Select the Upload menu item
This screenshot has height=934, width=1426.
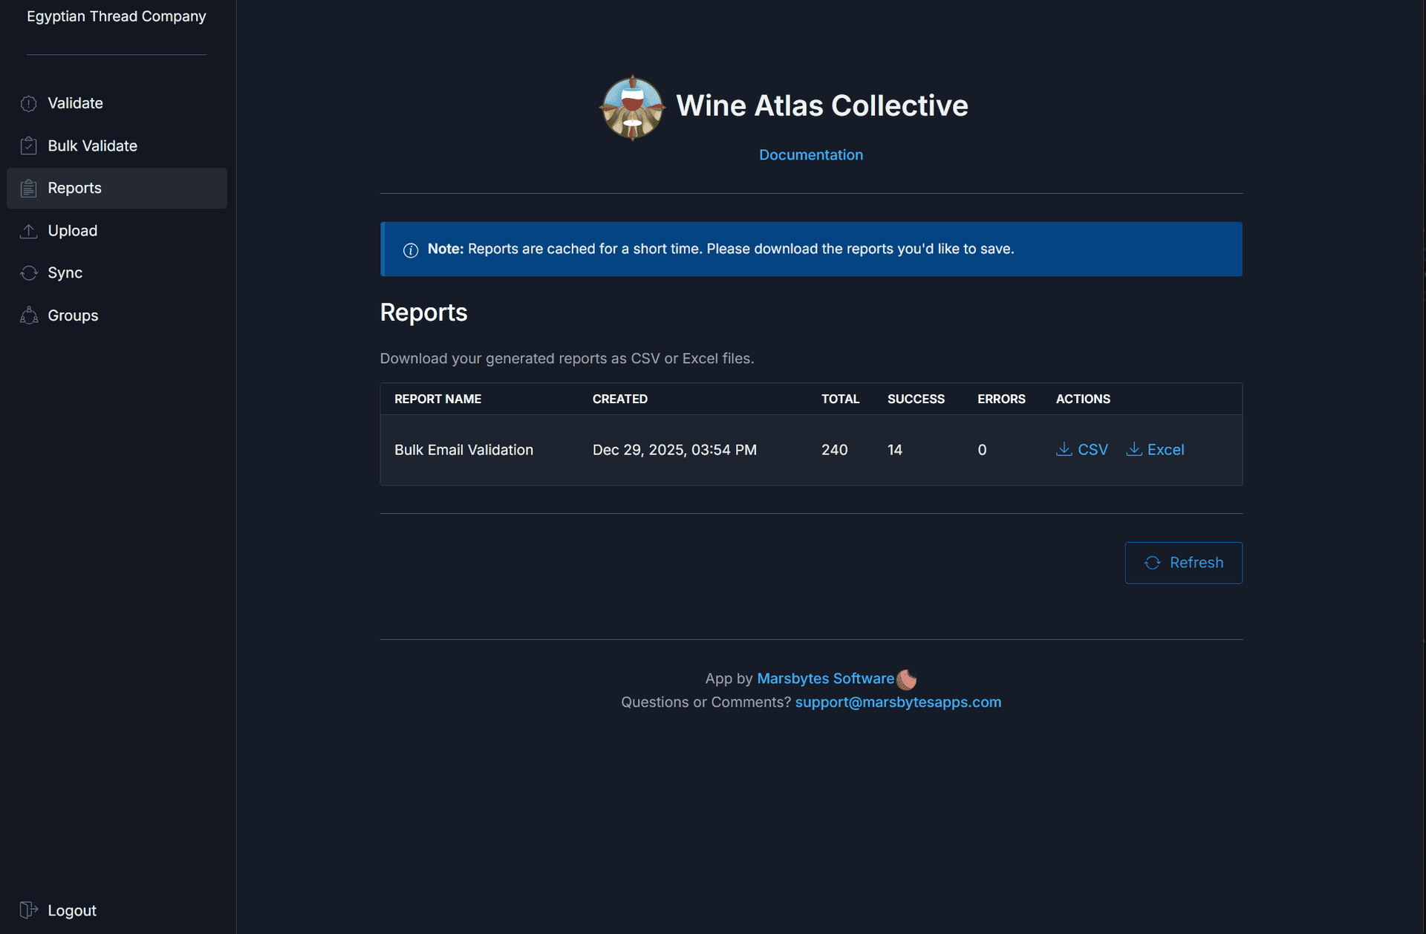point(72,230)
